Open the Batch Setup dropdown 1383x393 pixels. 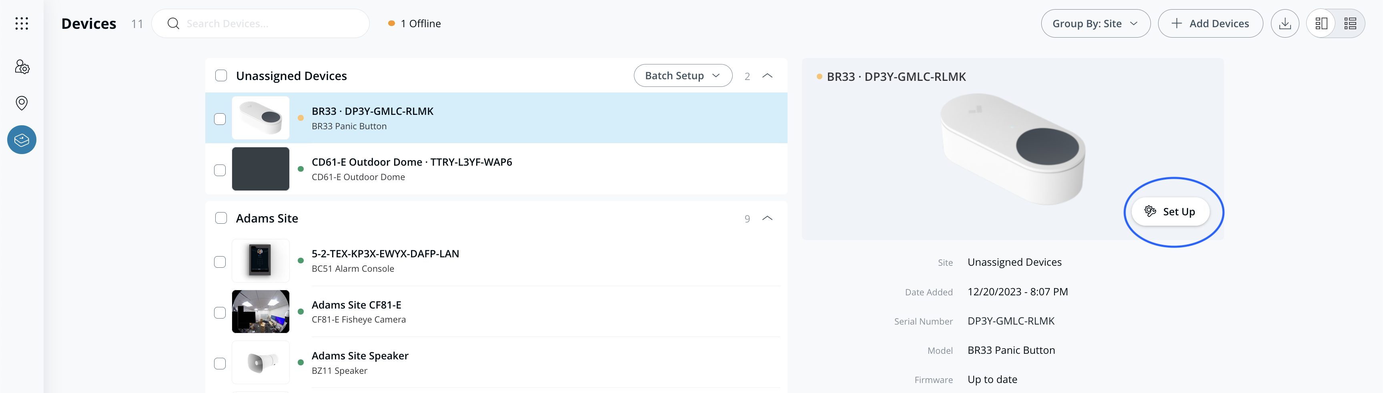(682, 76)
